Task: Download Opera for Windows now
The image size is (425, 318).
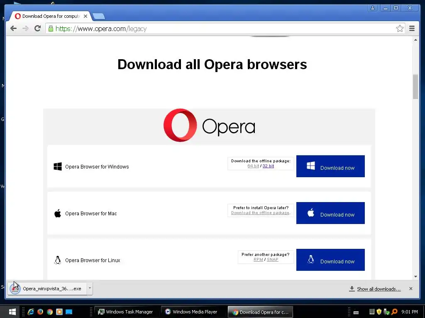Action: pyautogui.click(x=330, y=166)
